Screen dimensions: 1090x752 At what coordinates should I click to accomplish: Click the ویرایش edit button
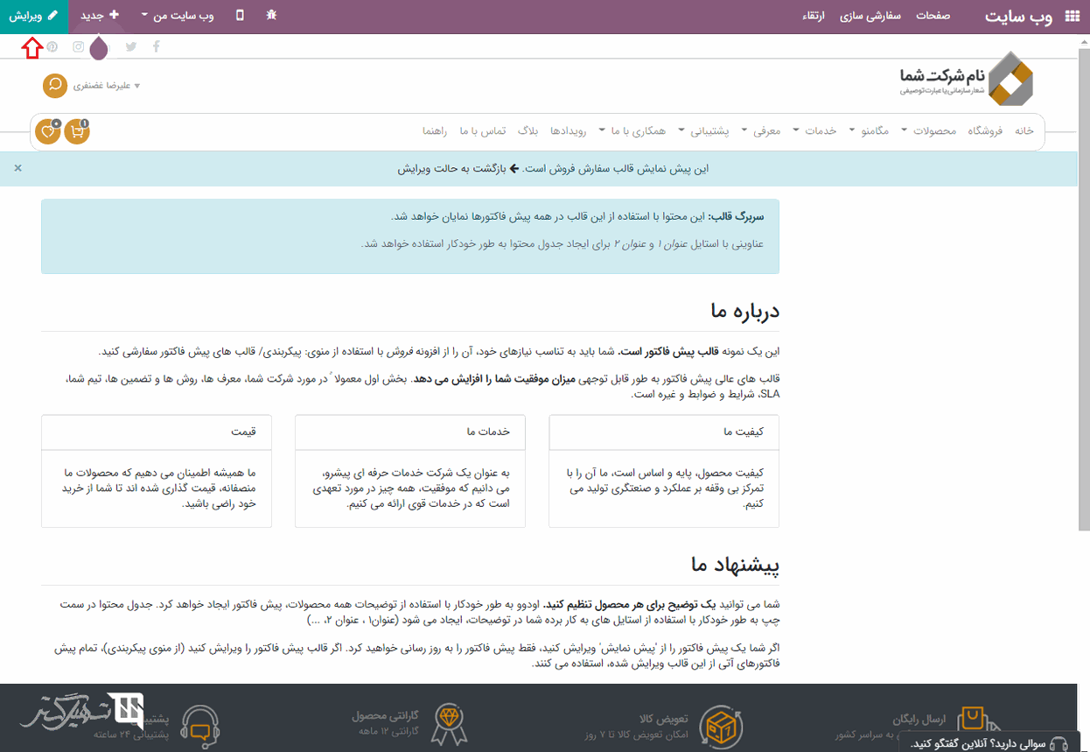pos(33,17)
